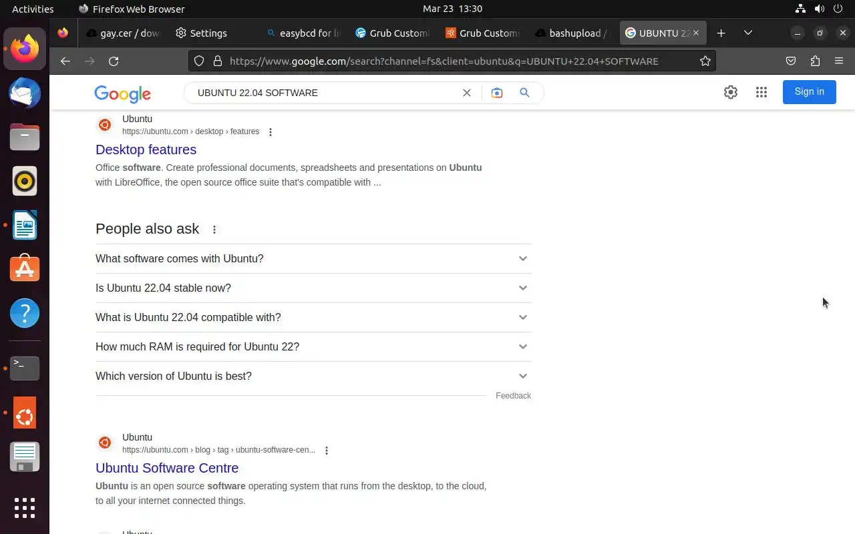Go to Google homepage logo
Screen dimensions: 855x534
pos(123,93)
